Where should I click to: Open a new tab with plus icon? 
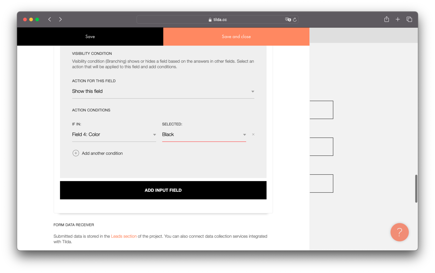pos(398,19)
